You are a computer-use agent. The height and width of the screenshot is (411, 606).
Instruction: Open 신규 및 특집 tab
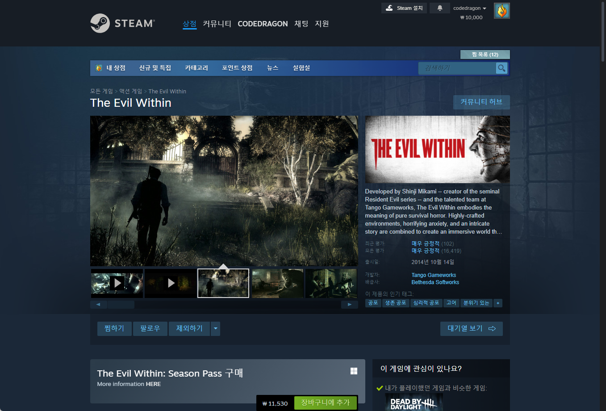coord(155,68)
